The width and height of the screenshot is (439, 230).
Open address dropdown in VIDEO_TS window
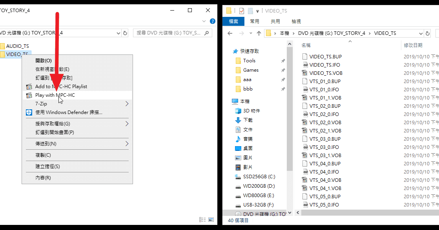[x=421, y=33]
